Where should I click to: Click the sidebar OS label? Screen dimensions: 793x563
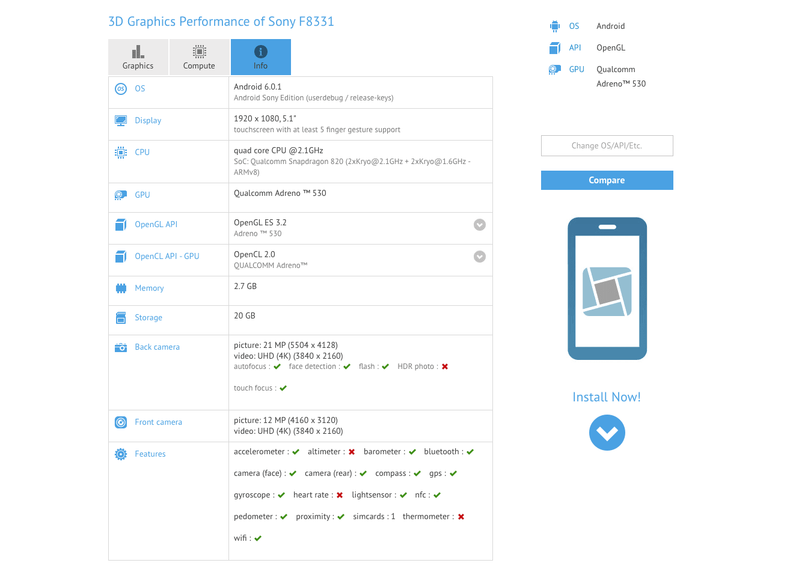pos(574,26)
